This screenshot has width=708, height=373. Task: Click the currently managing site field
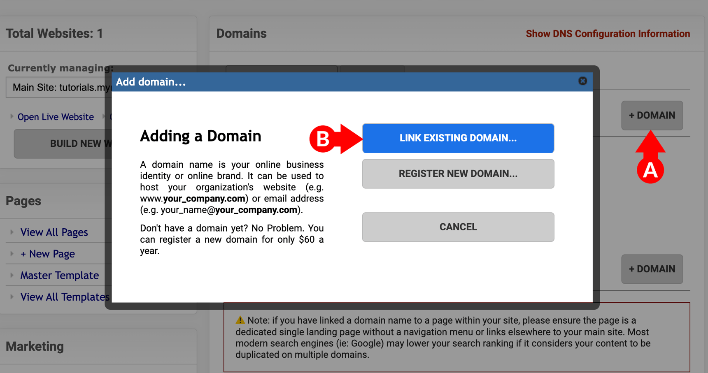(58, 87)
